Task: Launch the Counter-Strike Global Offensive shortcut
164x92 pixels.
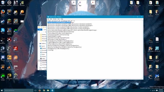Action: [x=9, y=59]
